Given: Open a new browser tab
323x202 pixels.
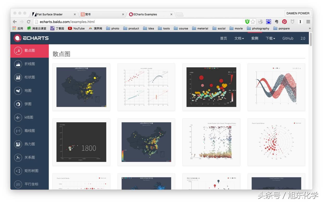Looking at the screenshot, I should tap(179, 14).
